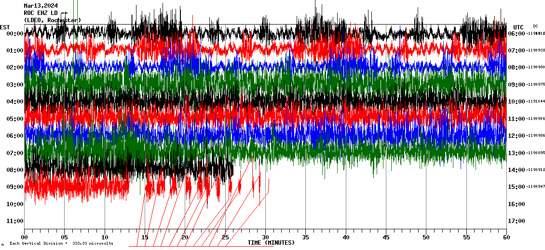This screenshot has height=250, width=545.
Task: Click the Mar13,2024 date label
Action: click(x=40, y=6)
